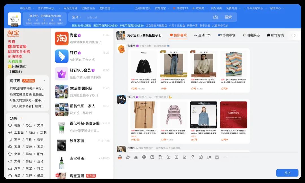Image resolution: width=305 pixels, height=183 pixels.
Task: Open the 00后整顿职场 group chat
Action: click(x=82, y=91)
